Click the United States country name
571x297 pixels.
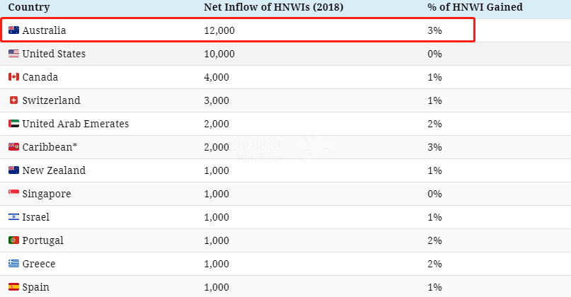[54, 54]
